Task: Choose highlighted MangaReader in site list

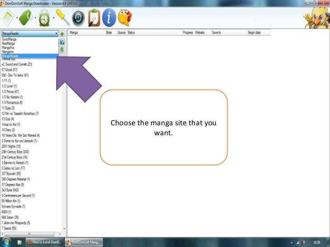Action: [29, 56]
